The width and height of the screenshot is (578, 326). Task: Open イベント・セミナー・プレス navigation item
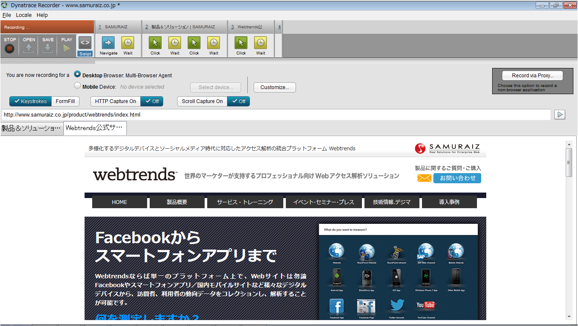pos(323,202)
